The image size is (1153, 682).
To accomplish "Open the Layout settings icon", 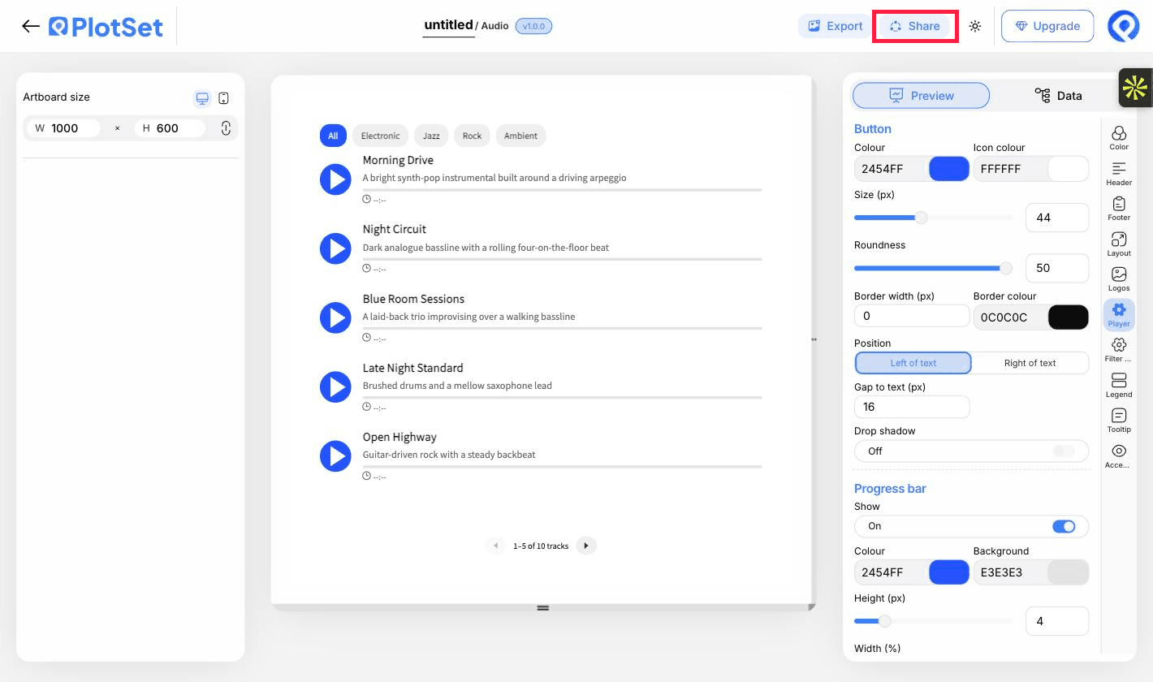I will pyautogui.click(x=1119, y=244).
